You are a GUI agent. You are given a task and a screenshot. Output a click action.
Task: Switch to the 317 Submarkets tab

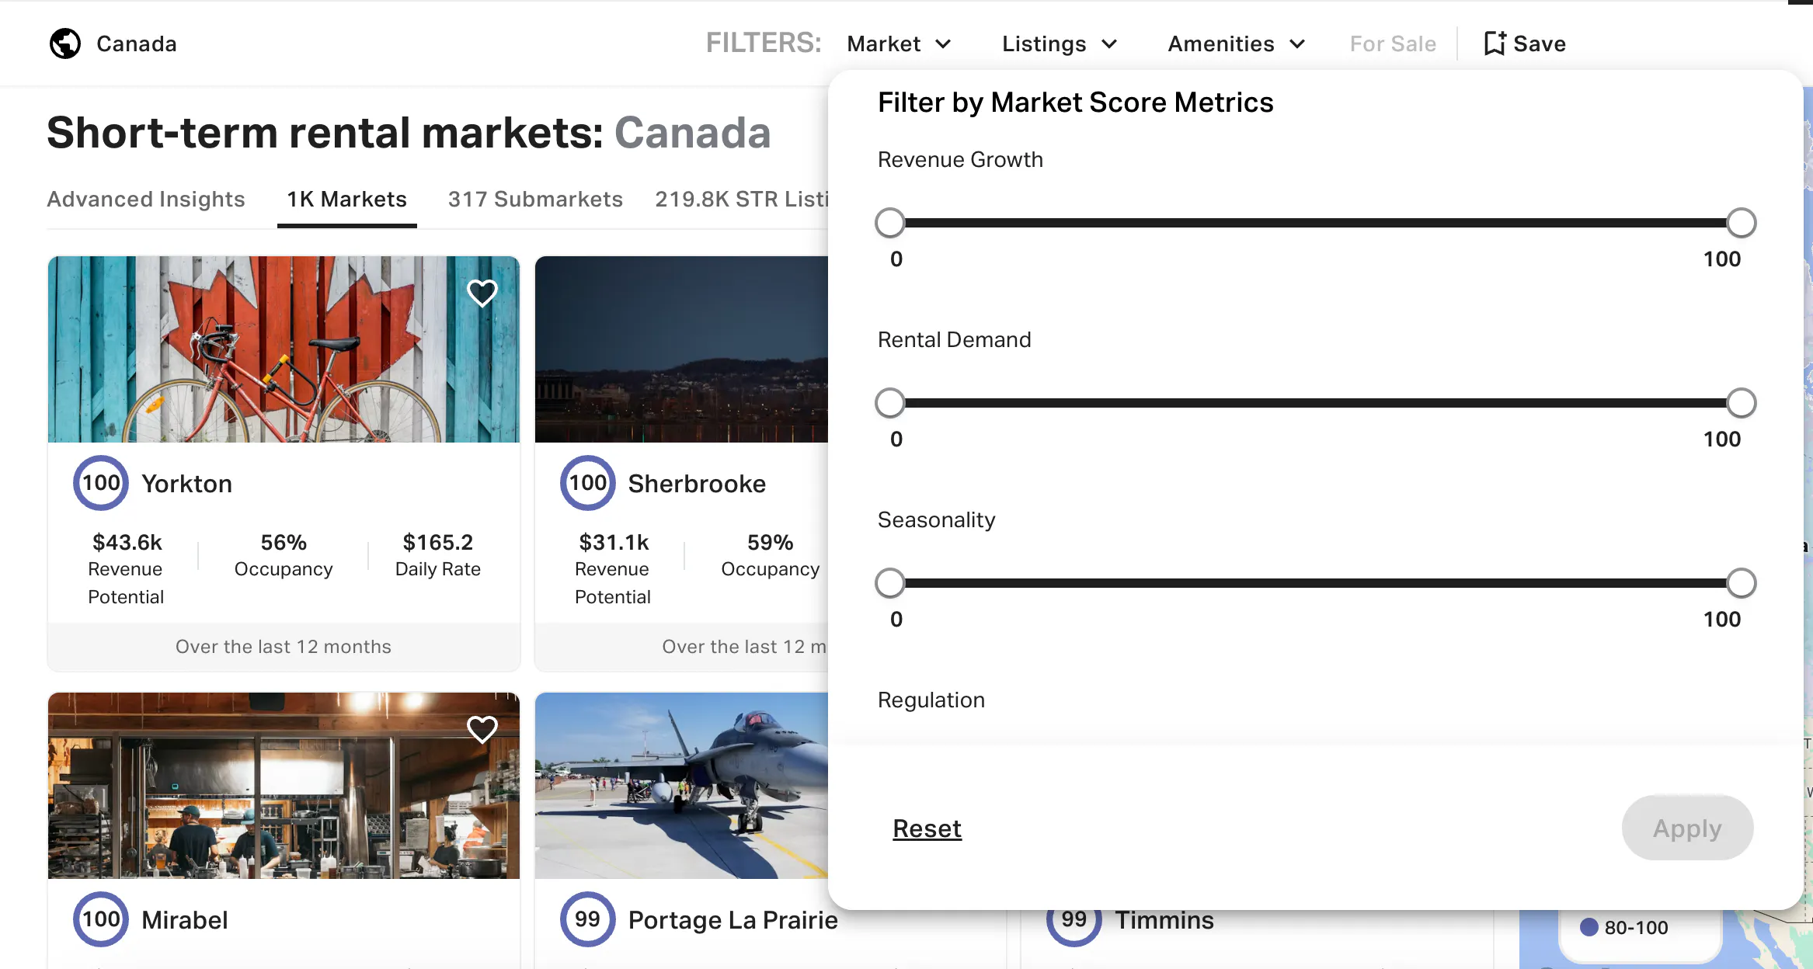[535, 200]
